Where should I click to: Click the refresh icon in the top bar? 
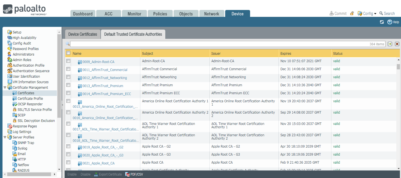pyautogui.click(x=382, y=22)
